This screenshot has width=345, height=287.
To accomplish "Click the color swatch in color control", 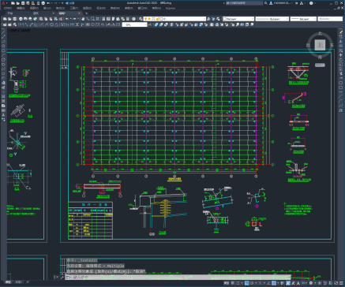I will pyautogui.click(x=225, y=19).
